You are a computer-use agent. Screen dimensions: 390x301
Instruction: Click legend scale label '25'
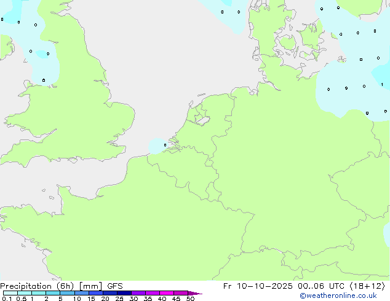coord(119,299)
